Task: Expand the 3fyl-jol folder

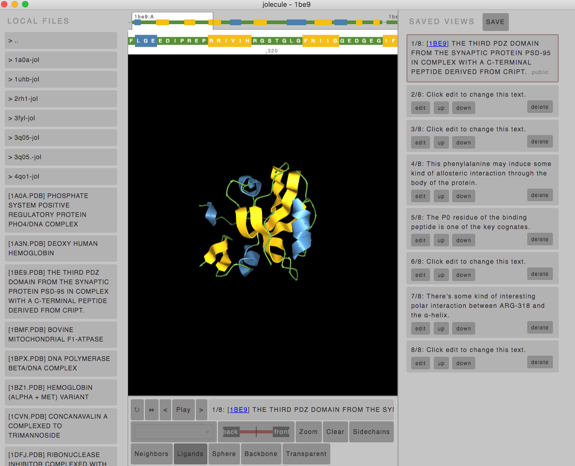Action: [x=61, y=118]
